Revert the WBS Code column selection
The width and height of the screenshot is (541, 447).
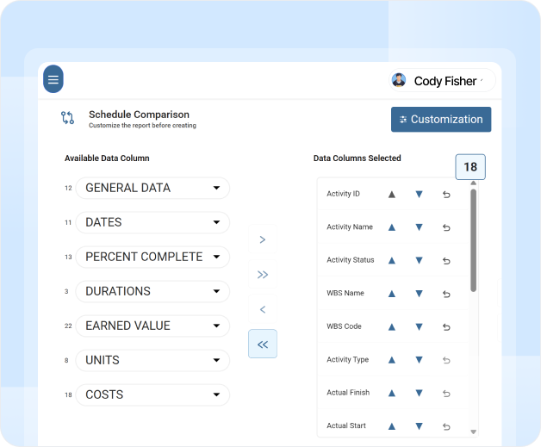click(x=446, y=327)
